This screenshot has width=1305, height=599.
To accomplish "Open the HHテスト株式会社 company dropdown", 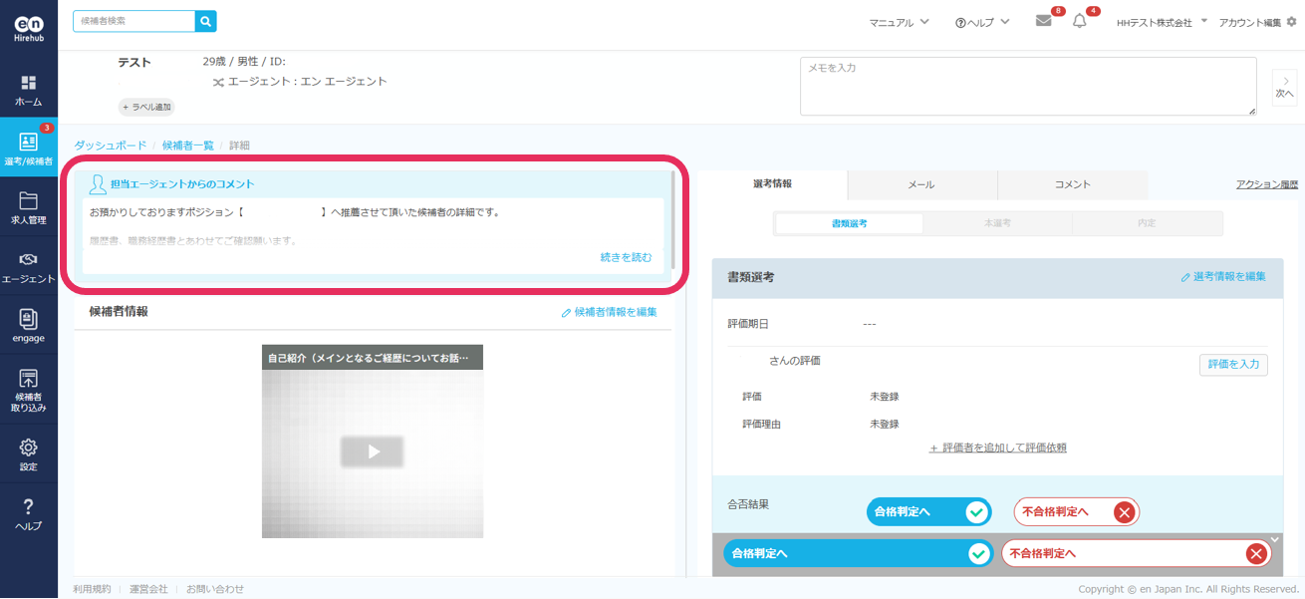I will tap(1161, 22).
